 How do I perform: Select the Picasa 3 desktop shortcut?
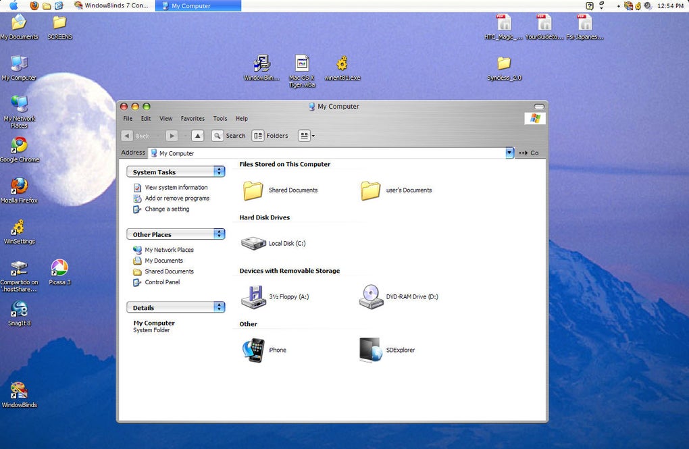(x=59, y=272)
